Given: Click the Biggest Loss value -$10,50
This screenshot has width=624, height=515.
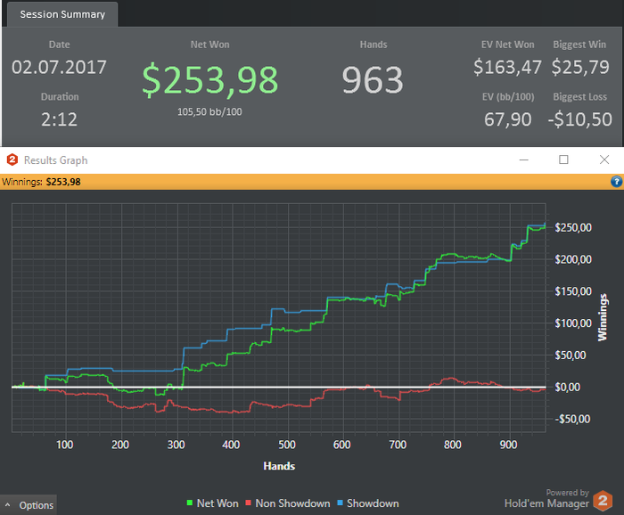Looking at the screenshot, I should point(579,119).
